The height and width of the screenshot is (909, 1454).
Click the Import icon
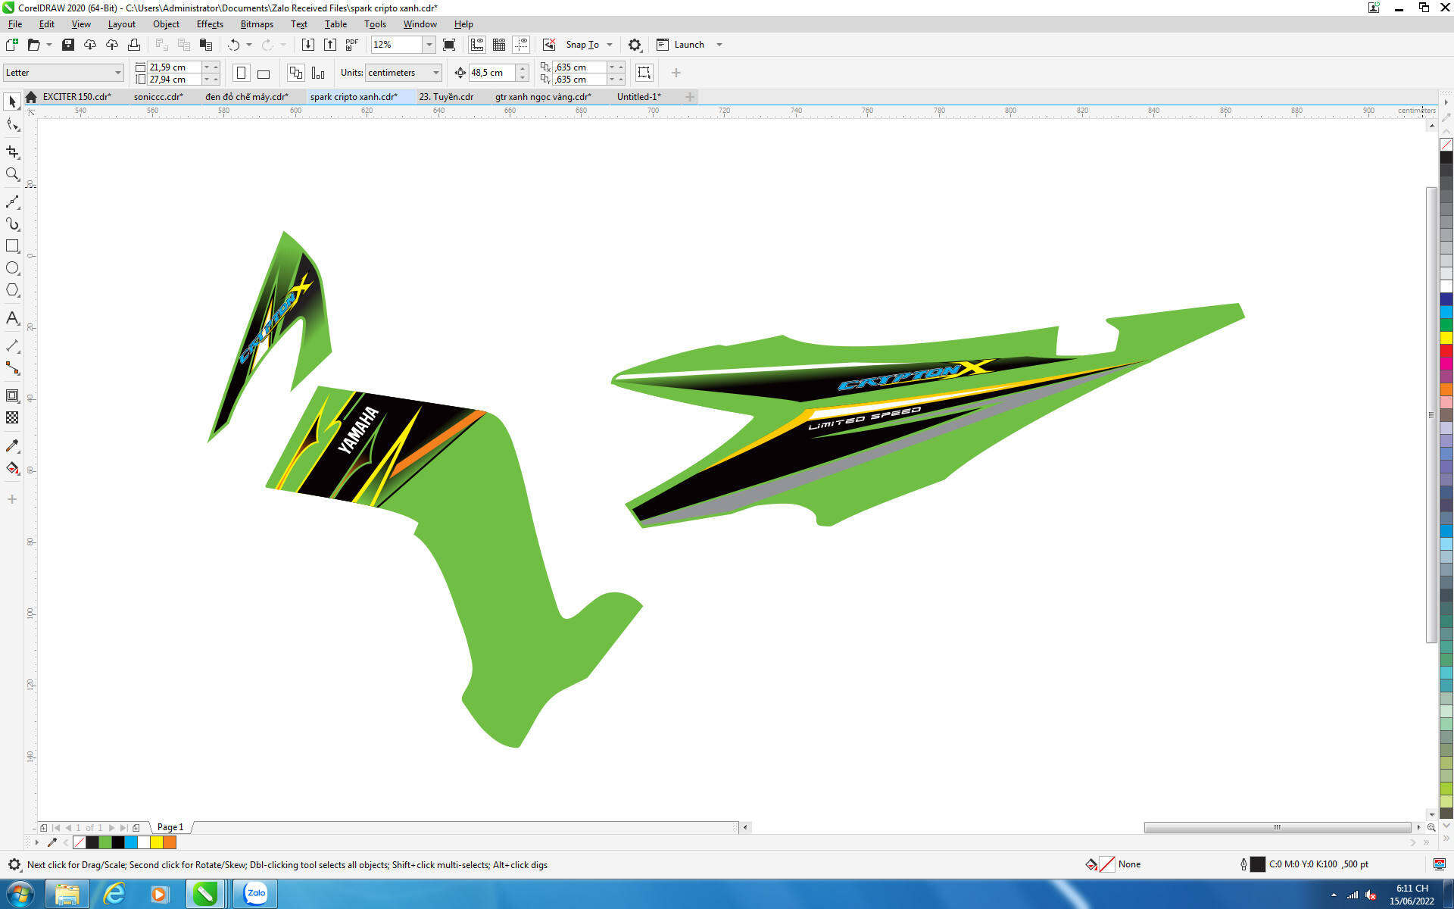pyautogui.click(x=308, y=45)
